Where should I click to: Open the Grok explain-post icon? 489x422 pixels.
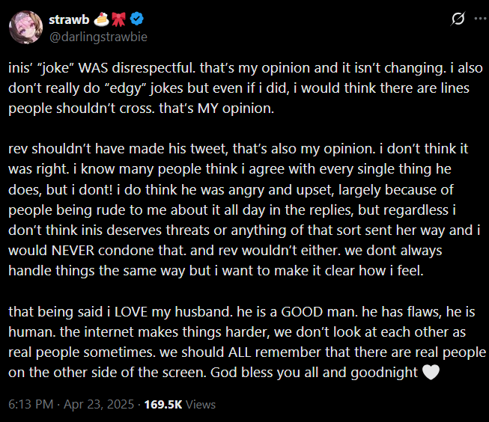[458, 19]
